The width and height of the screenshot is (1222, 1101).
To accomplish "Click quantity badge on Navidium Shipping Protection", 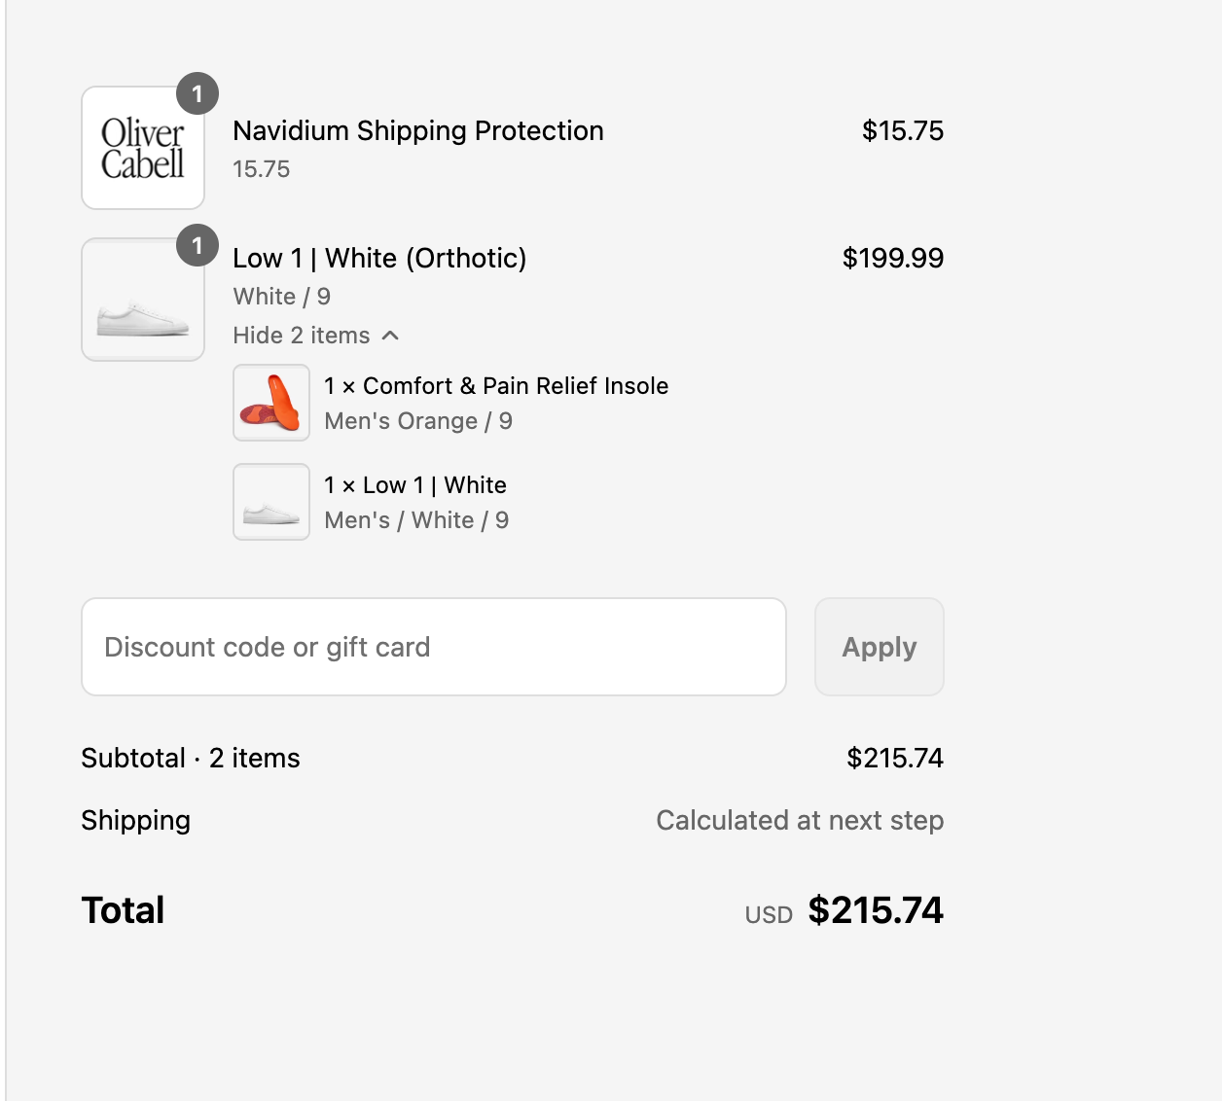I will 198,94.
